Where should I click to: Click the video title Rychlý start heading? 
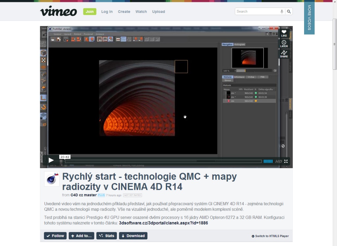click(x=149, y=182)
